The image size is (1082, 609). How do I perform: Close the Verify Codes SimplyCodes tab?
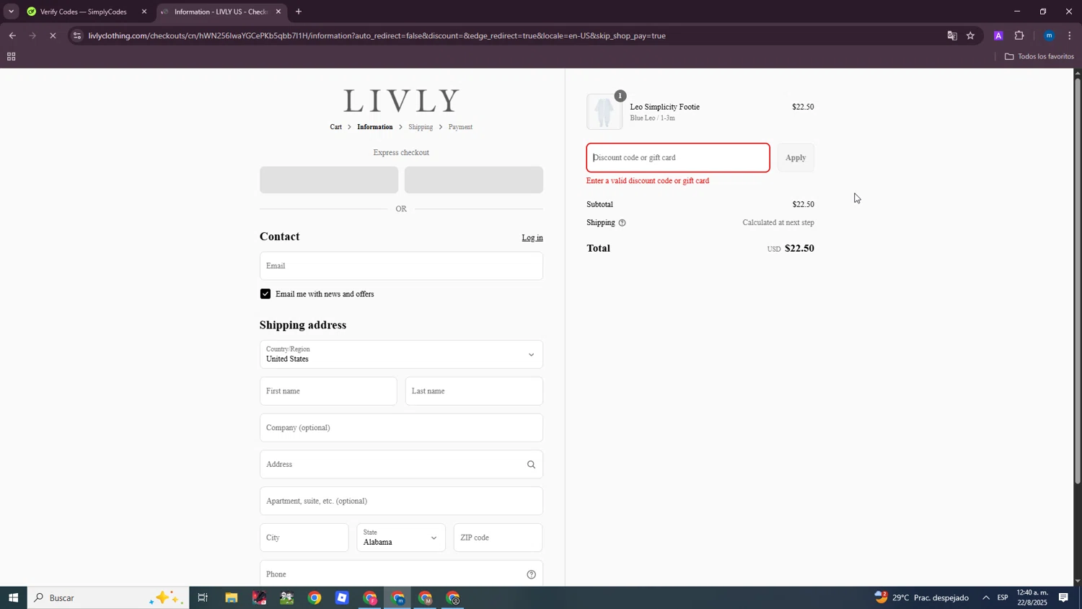pos(144,12)
